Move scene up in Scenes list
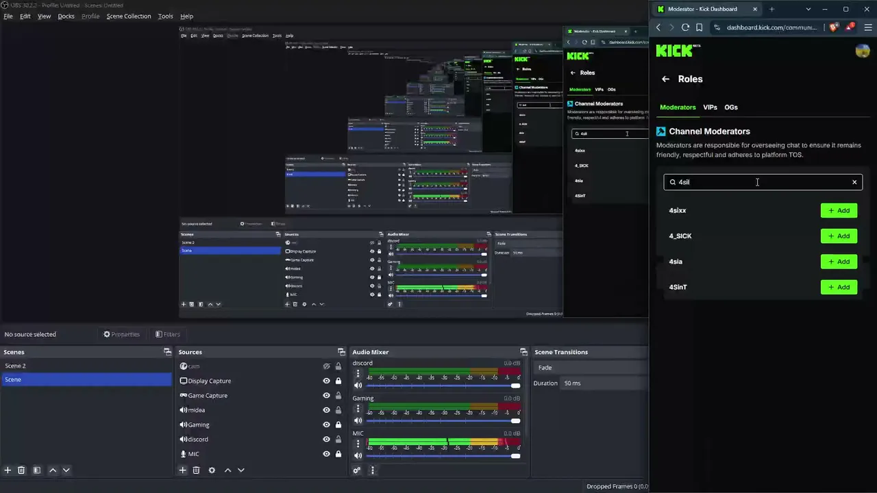This screenshot has width=877, height=493. point(53,470)
